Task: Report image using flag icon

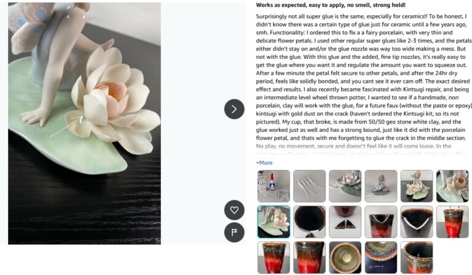Action: point(234,232)
